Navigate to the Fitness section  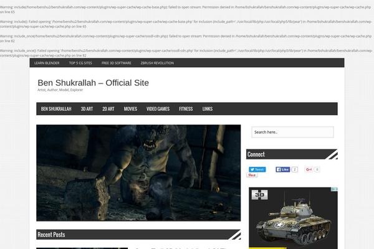pyautogui.click(x=186, y=109)
